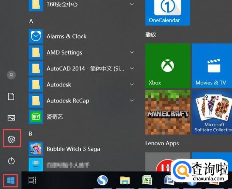Click the Lenovo Apps group title
The image size is (232, 189).
coord(162,144)
